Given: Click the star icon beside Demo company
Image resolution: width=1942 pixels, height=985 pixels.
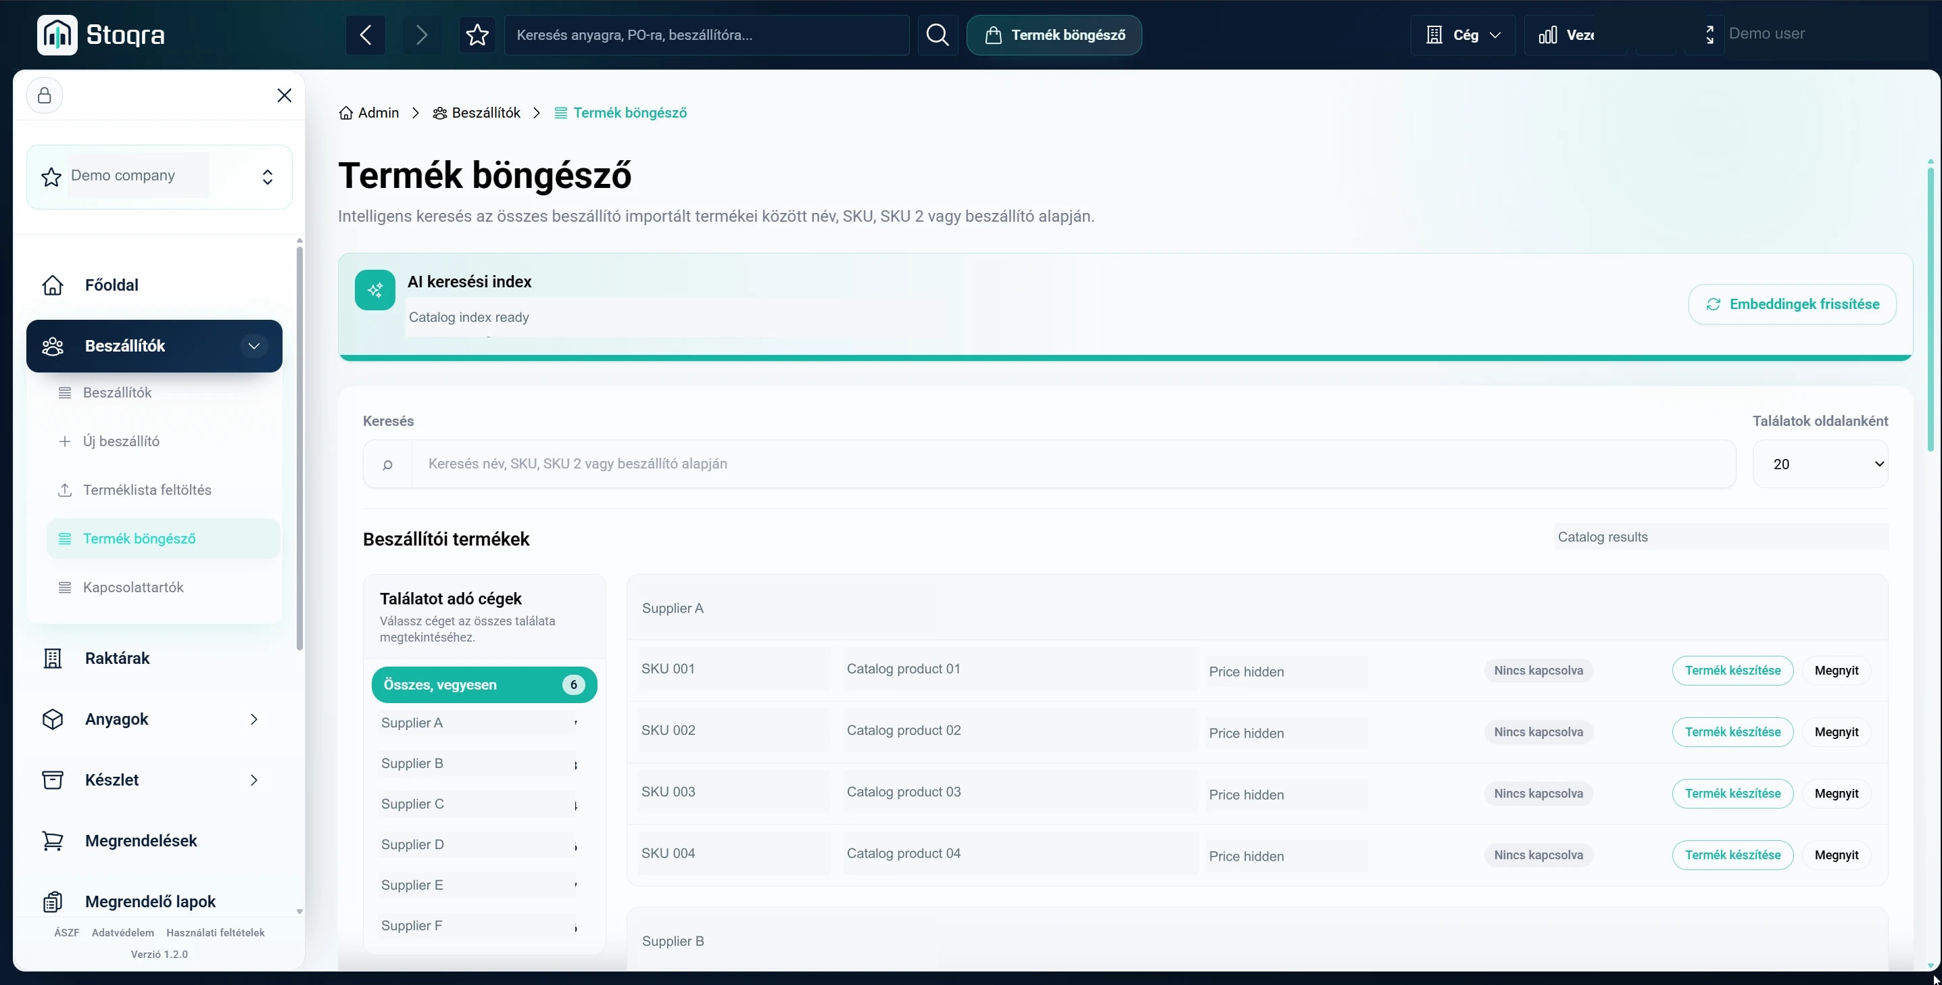Looking at the screenshot, I should [51, 177].
